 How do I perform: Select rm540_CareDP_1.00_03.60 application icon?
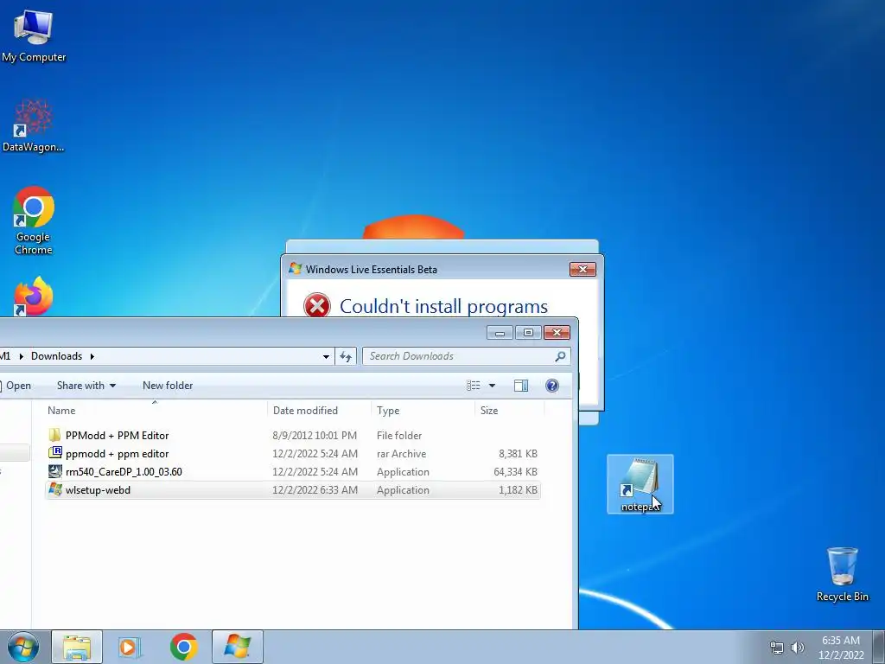54,471
